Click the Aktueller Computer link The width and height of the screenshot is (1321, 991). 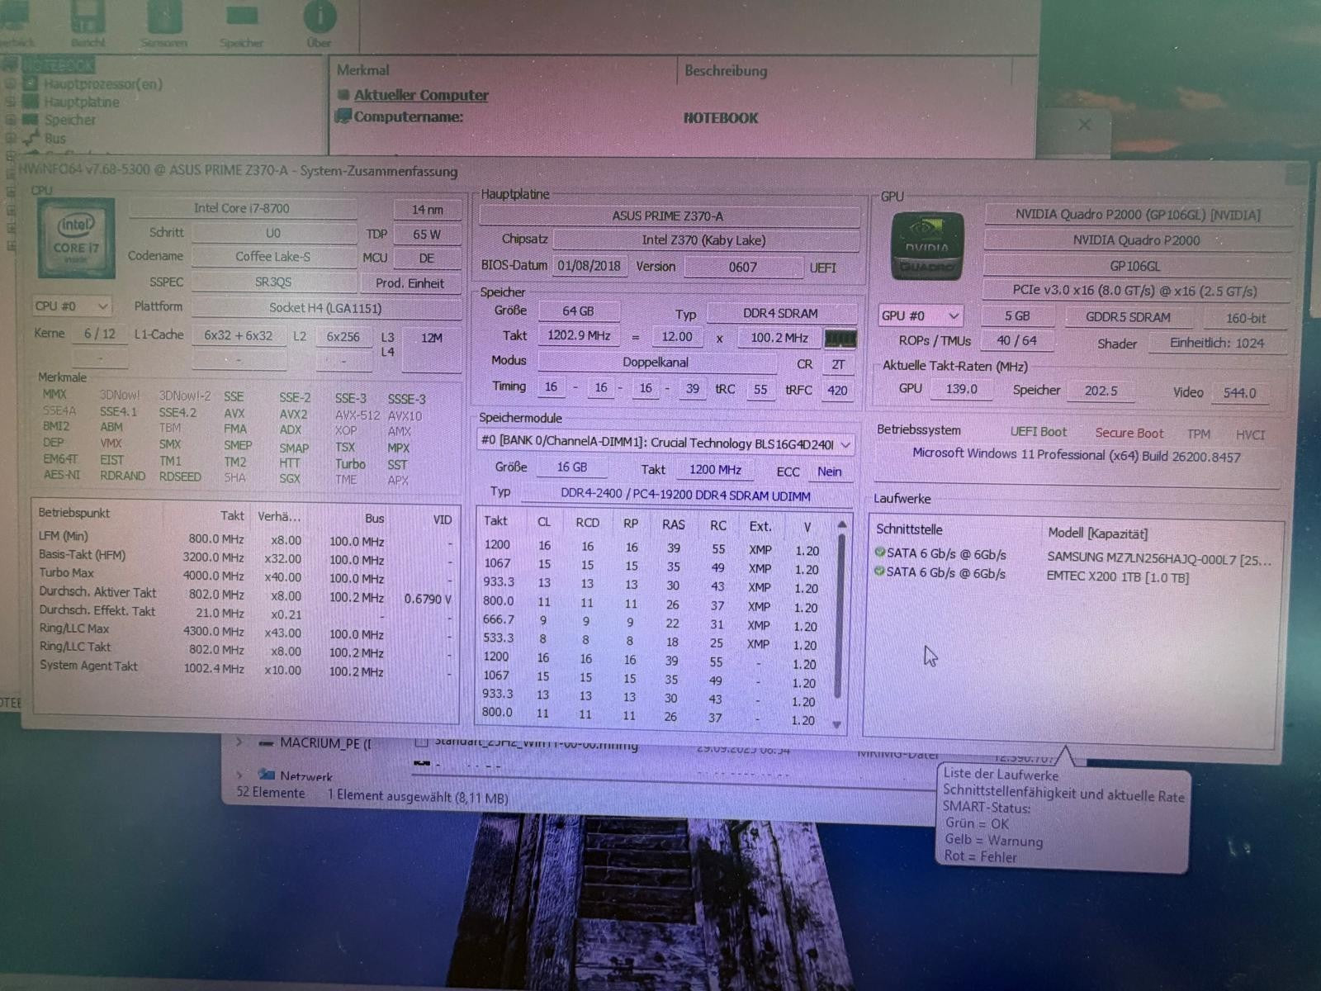(421, 95)
